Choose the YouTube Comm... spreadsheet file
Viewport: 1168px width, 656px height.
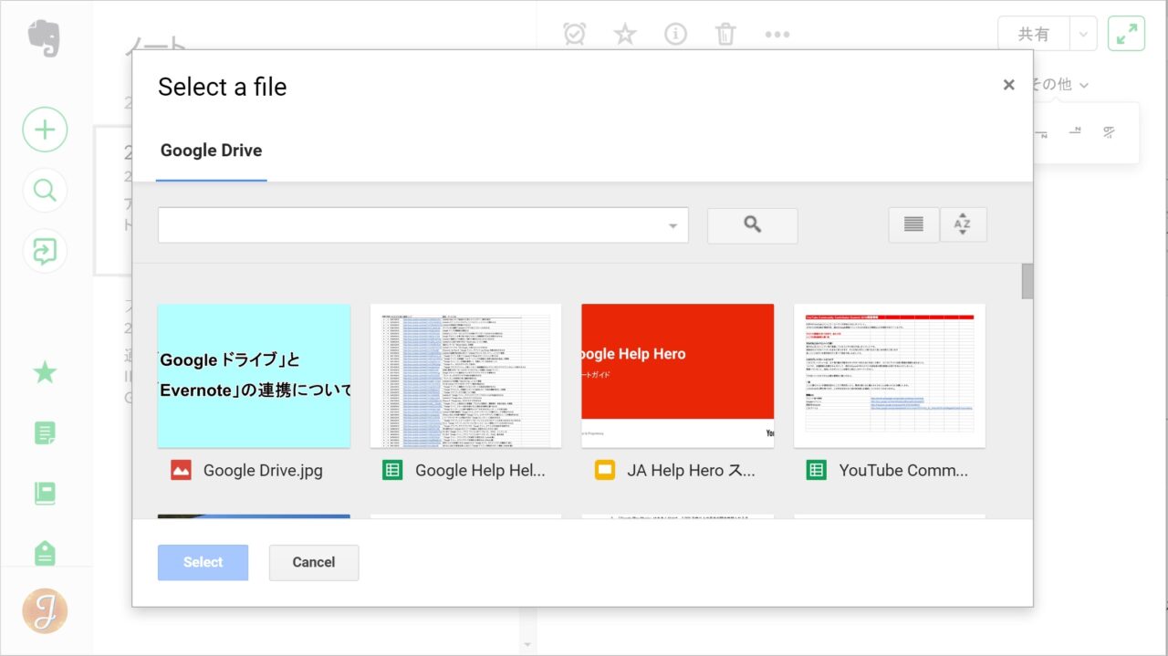click(x=889, y=376)
